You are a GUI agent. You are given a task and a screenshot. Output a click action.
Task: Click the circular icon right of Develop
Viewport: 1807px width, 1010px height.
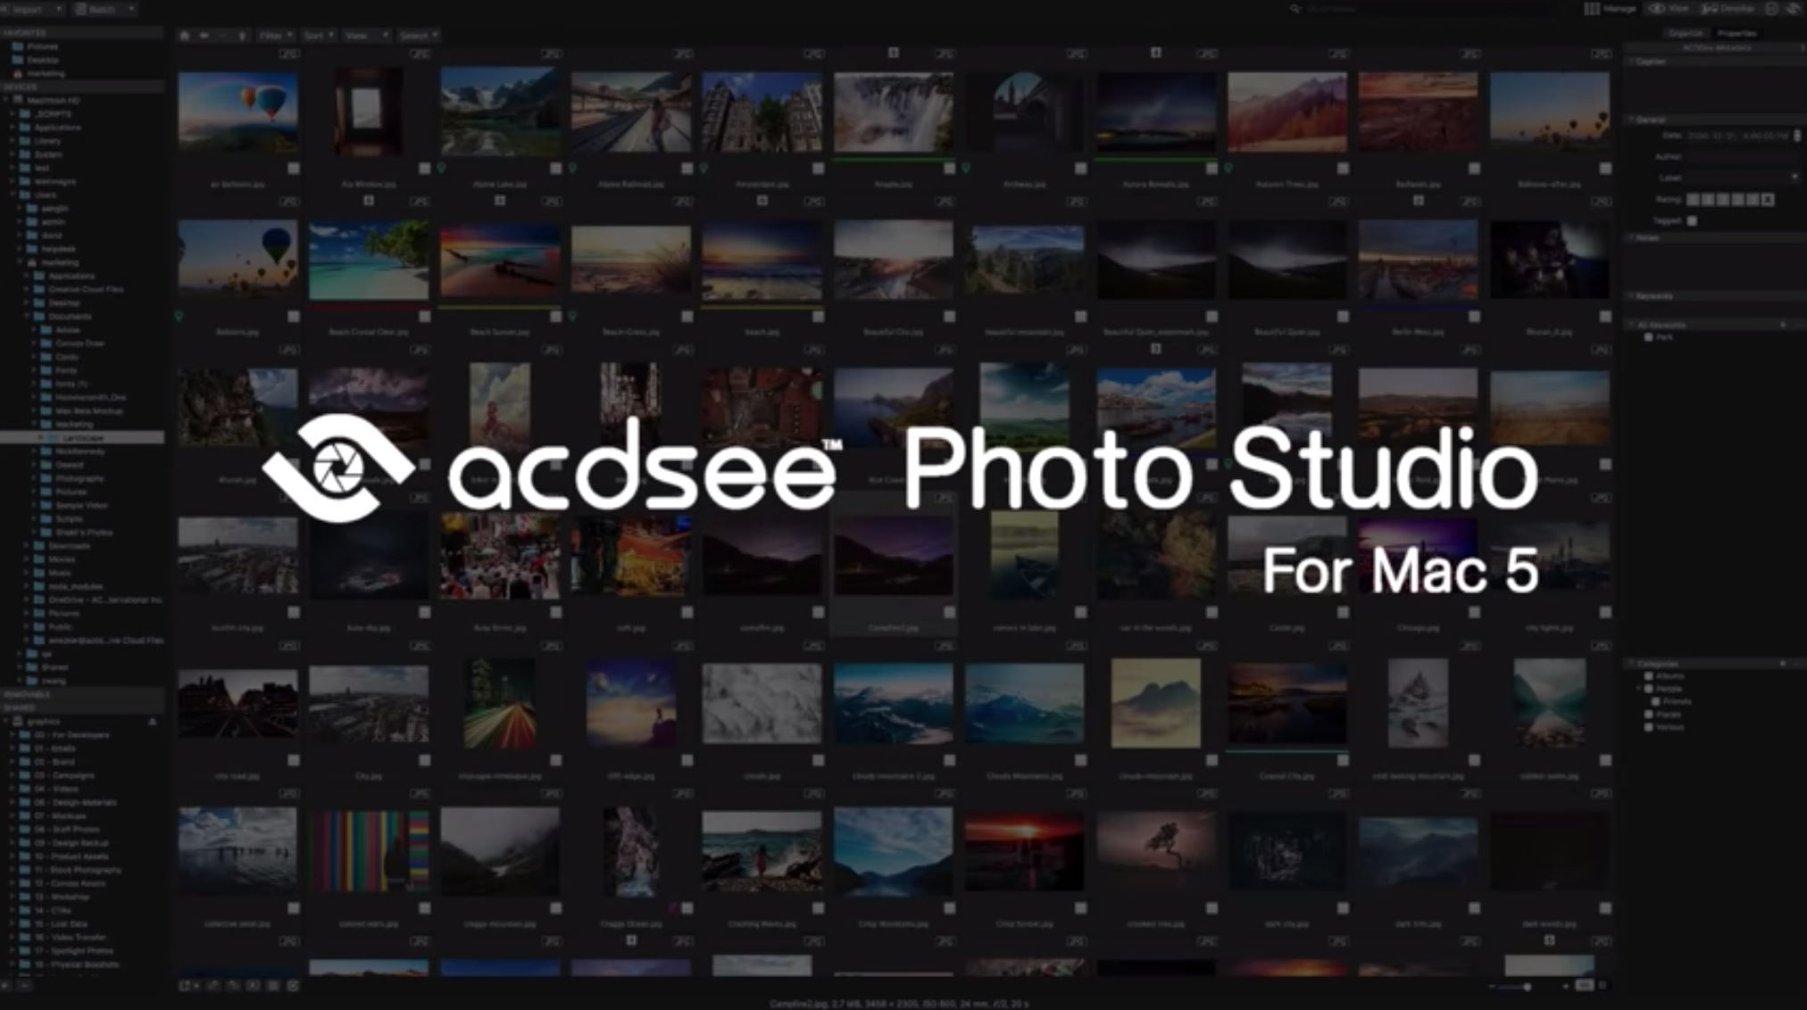coord(1771,8)
